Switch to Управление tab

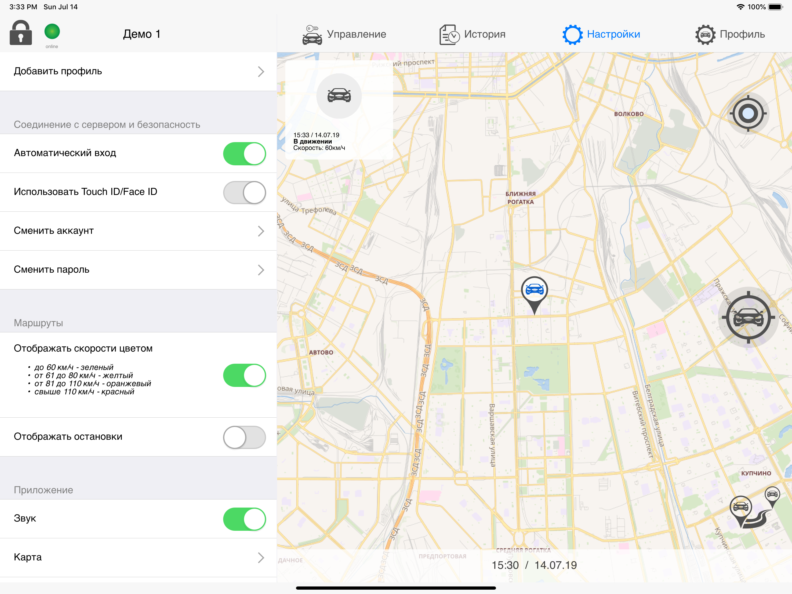pyautogui.click(x=344, y=35)
